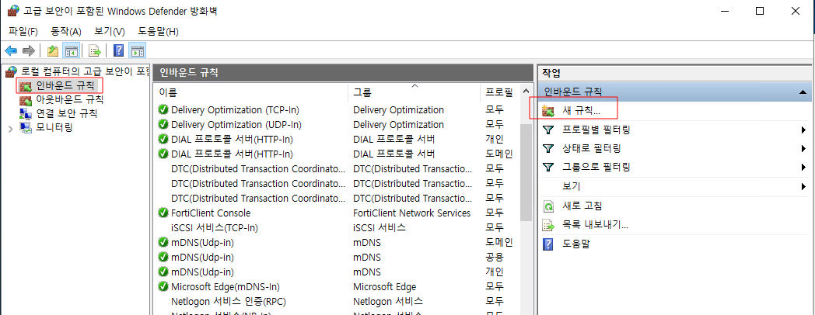815x315 pixels.
Task: Select Microsoft Edge(mDNS-In) rule
Action: 226,286
